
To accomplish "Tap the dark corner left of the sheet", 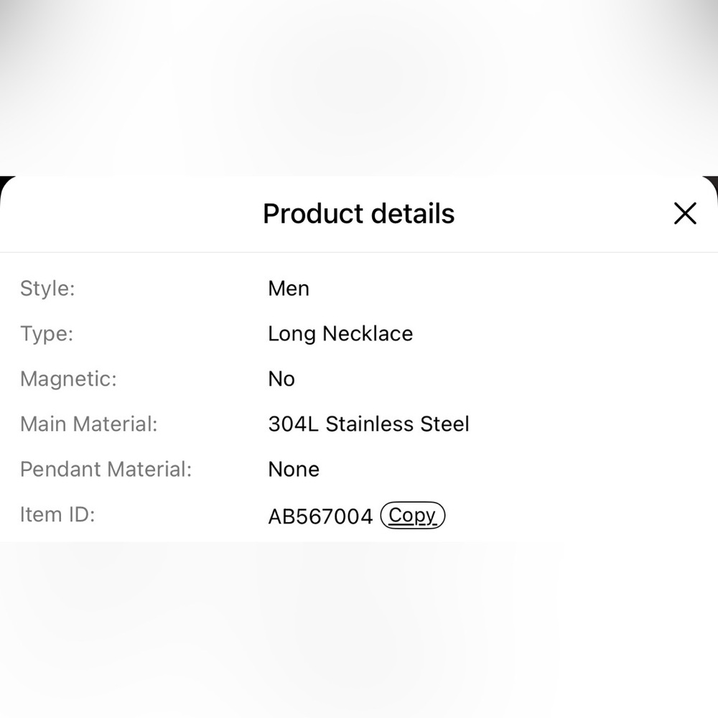I will [x=3, y=181].
